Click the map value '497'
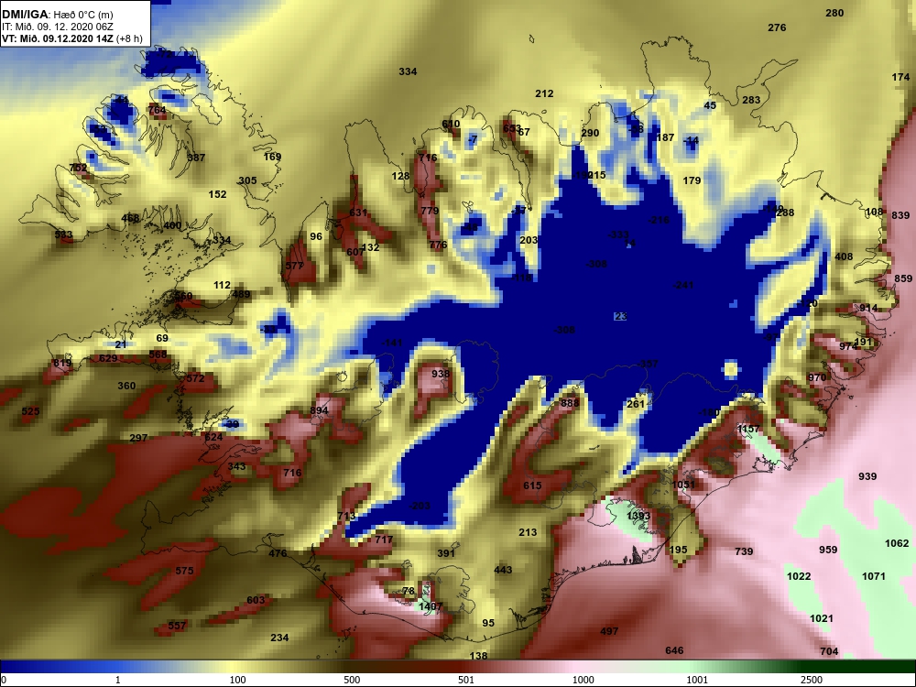This screenshot has width=916, height=687. click(609, 631)
